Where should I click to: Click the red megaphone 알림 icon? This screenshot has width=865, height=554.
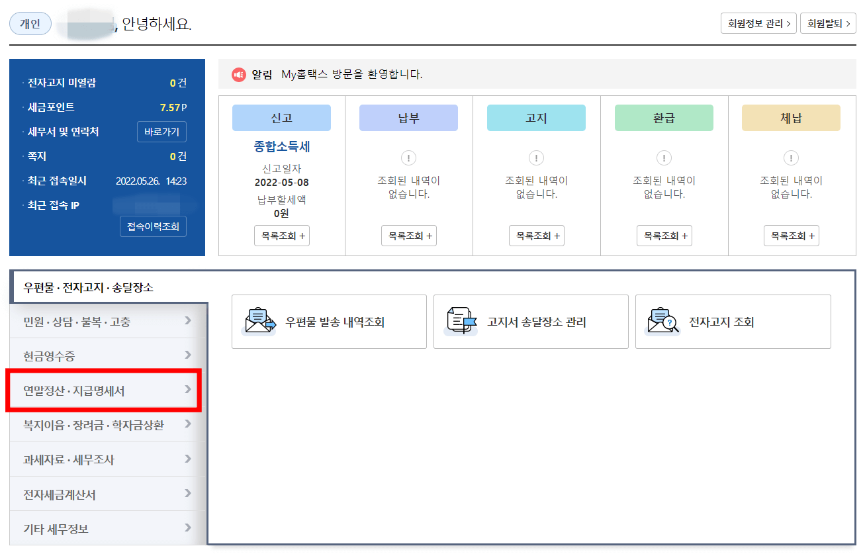[x=238, y=74]
